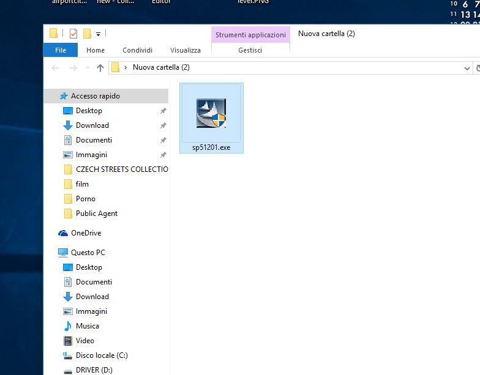480x375 pixels.
Task: Open Immagini under Questo PC
Action: (x=91, y=311)
